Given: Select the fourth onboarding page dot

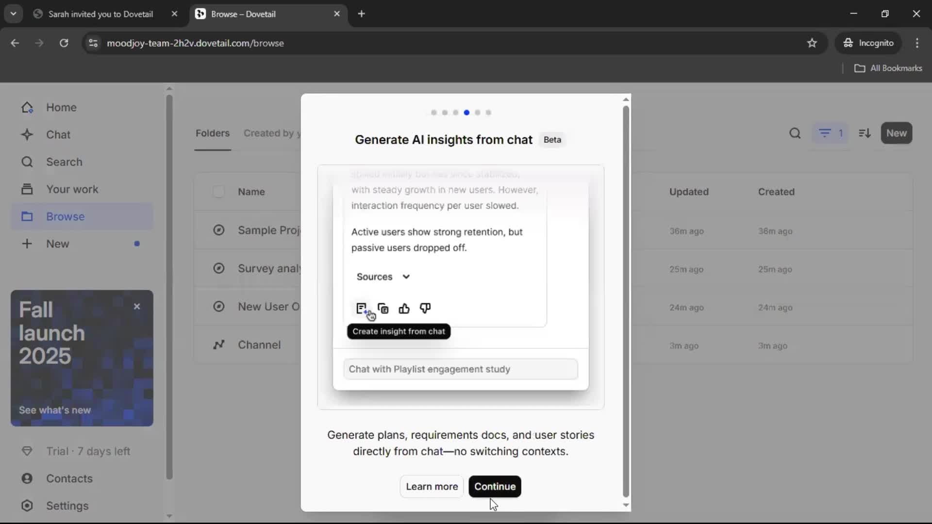Looking at the screenshot, I should point(466,113).
